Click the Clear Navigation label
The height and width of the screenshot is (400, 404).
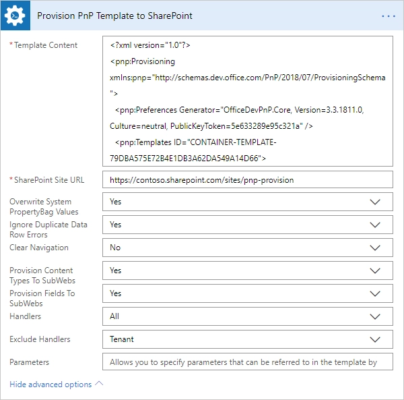(x=39, y=248)
